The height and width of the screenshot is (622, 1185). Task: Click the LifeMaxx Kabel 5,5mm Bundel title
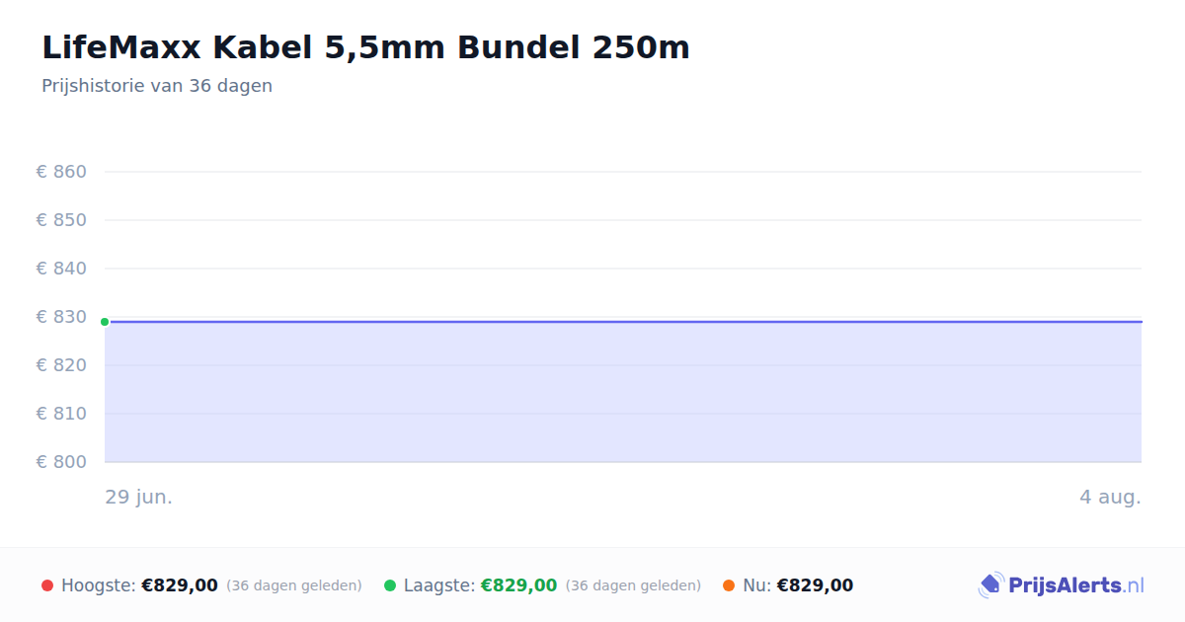[365, 47]
